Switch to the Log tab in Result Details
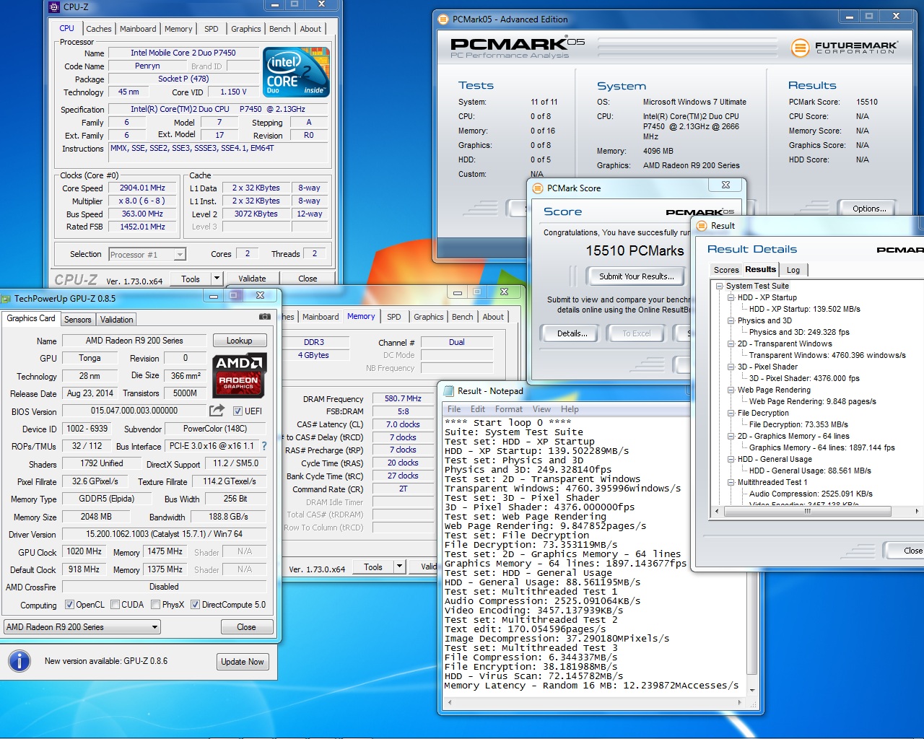The image size is (924, 739). pos(793,270)
